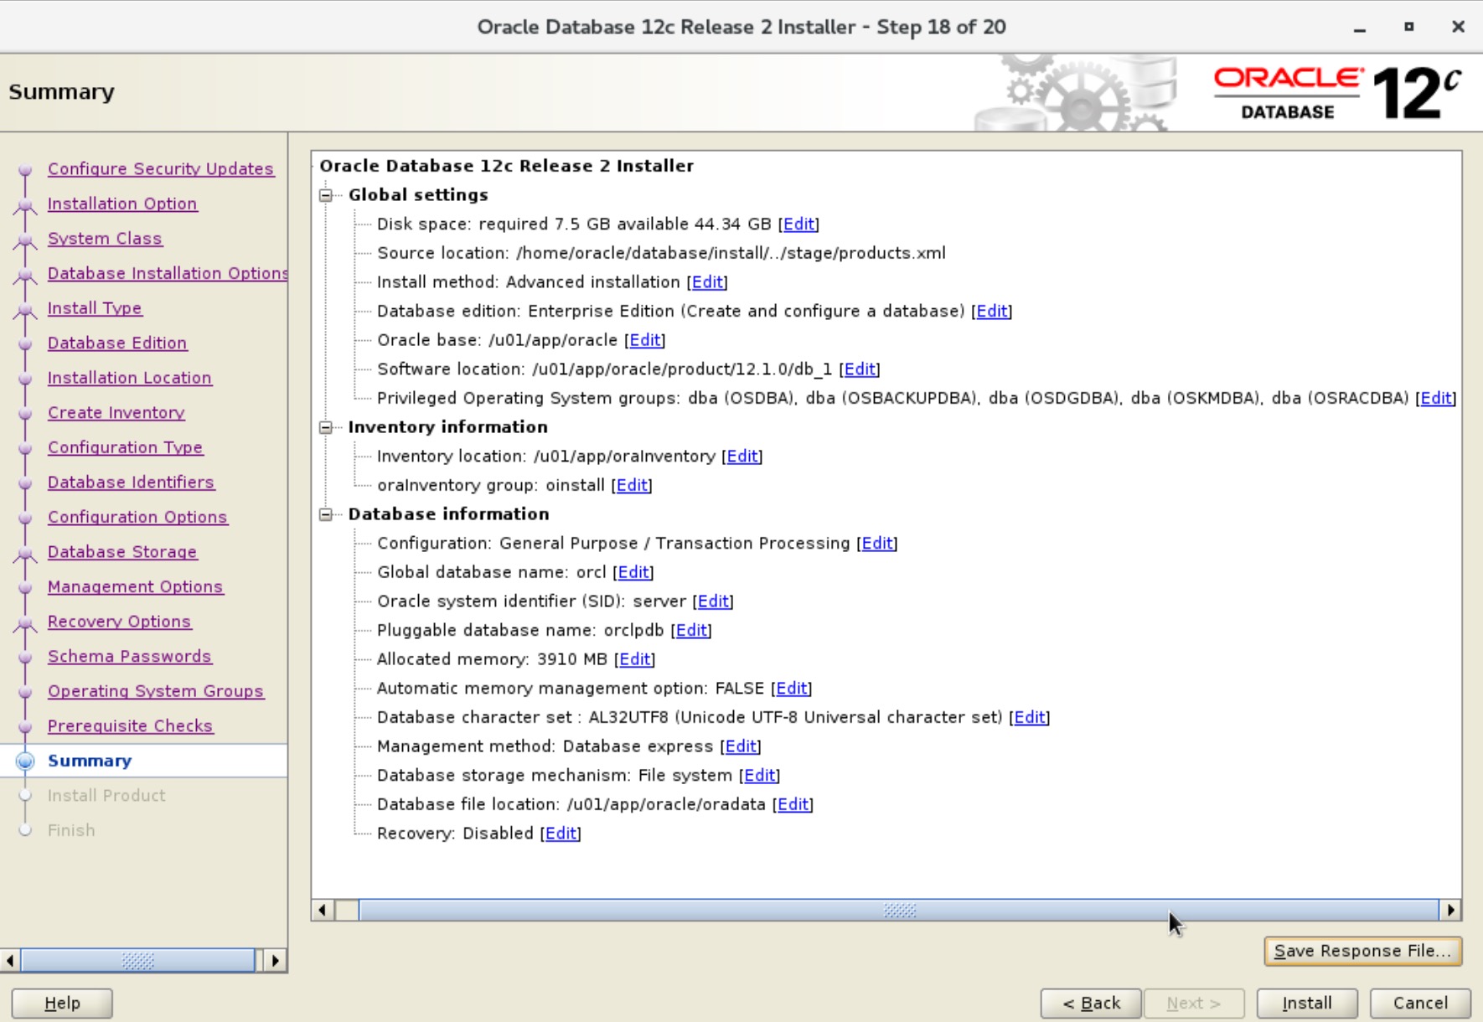Open the Recovery Options step
This screenshot has width=1483, height=1022.
[x=120, y=622]
